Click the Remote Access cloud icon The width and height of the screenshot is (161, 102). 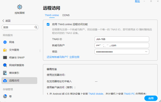[5, 81]
